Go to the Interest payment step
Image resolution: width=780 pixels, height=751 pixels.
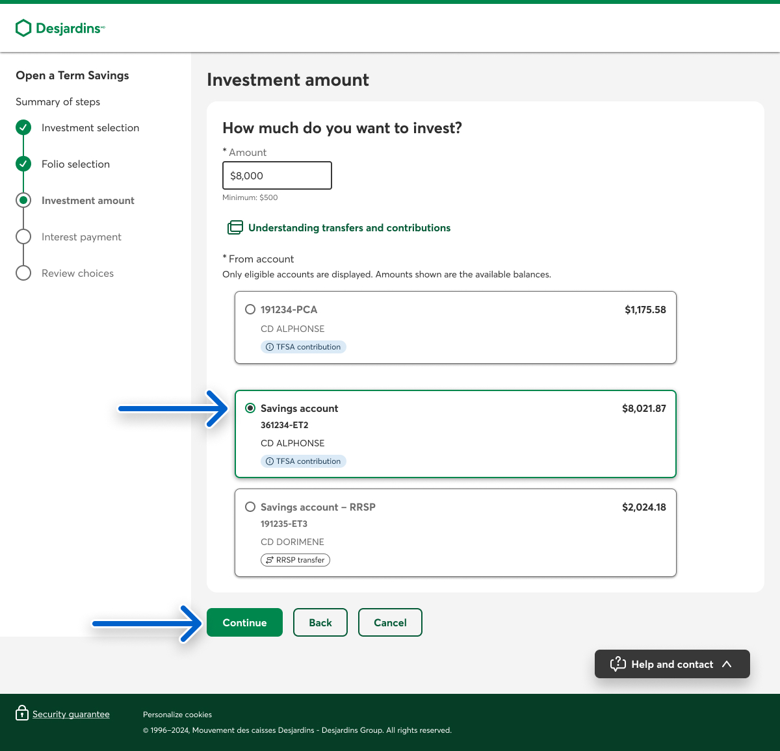(81, 237)
